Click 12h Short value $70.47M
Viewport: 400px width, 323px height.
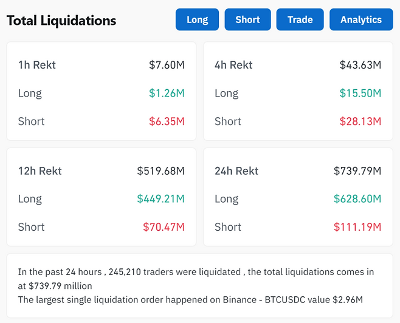click(x=164, y=227)
